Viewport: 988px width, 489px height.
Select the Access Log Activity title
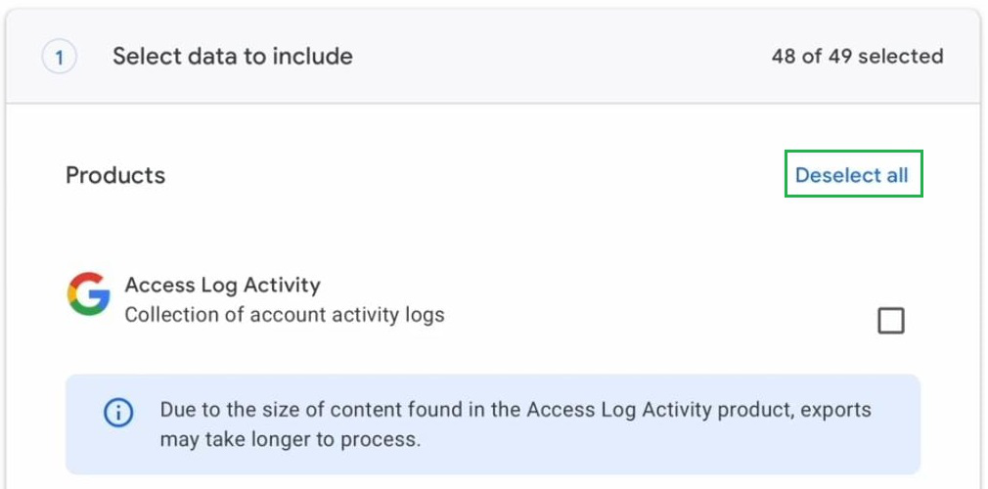222,286
